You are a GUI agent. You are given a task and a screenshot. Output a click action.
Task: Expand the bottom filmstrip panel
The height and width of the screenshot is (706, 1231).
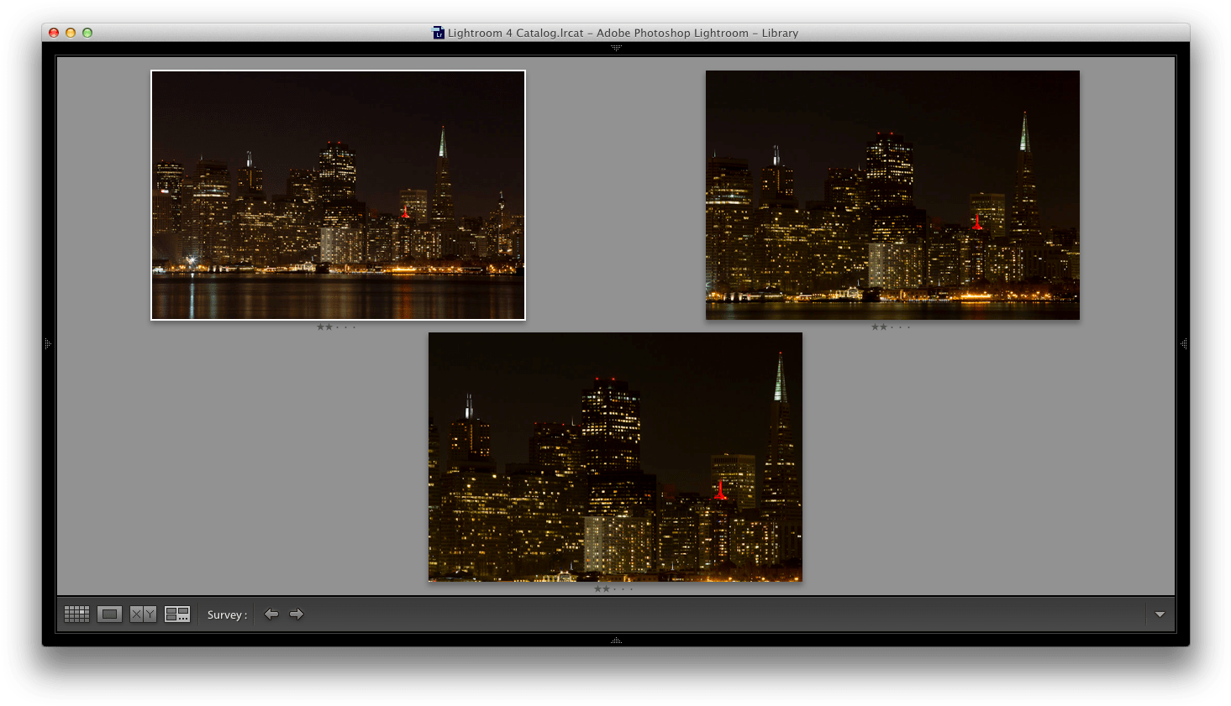tap(616, 641)
